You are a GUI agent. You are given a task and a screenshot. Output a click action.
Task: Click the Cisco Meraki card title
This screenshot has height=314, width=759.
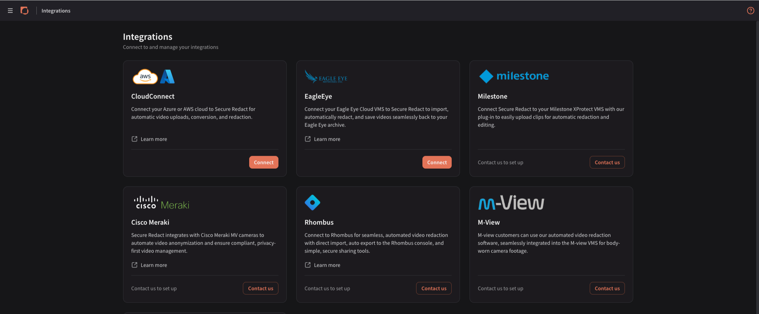[150, 222]
